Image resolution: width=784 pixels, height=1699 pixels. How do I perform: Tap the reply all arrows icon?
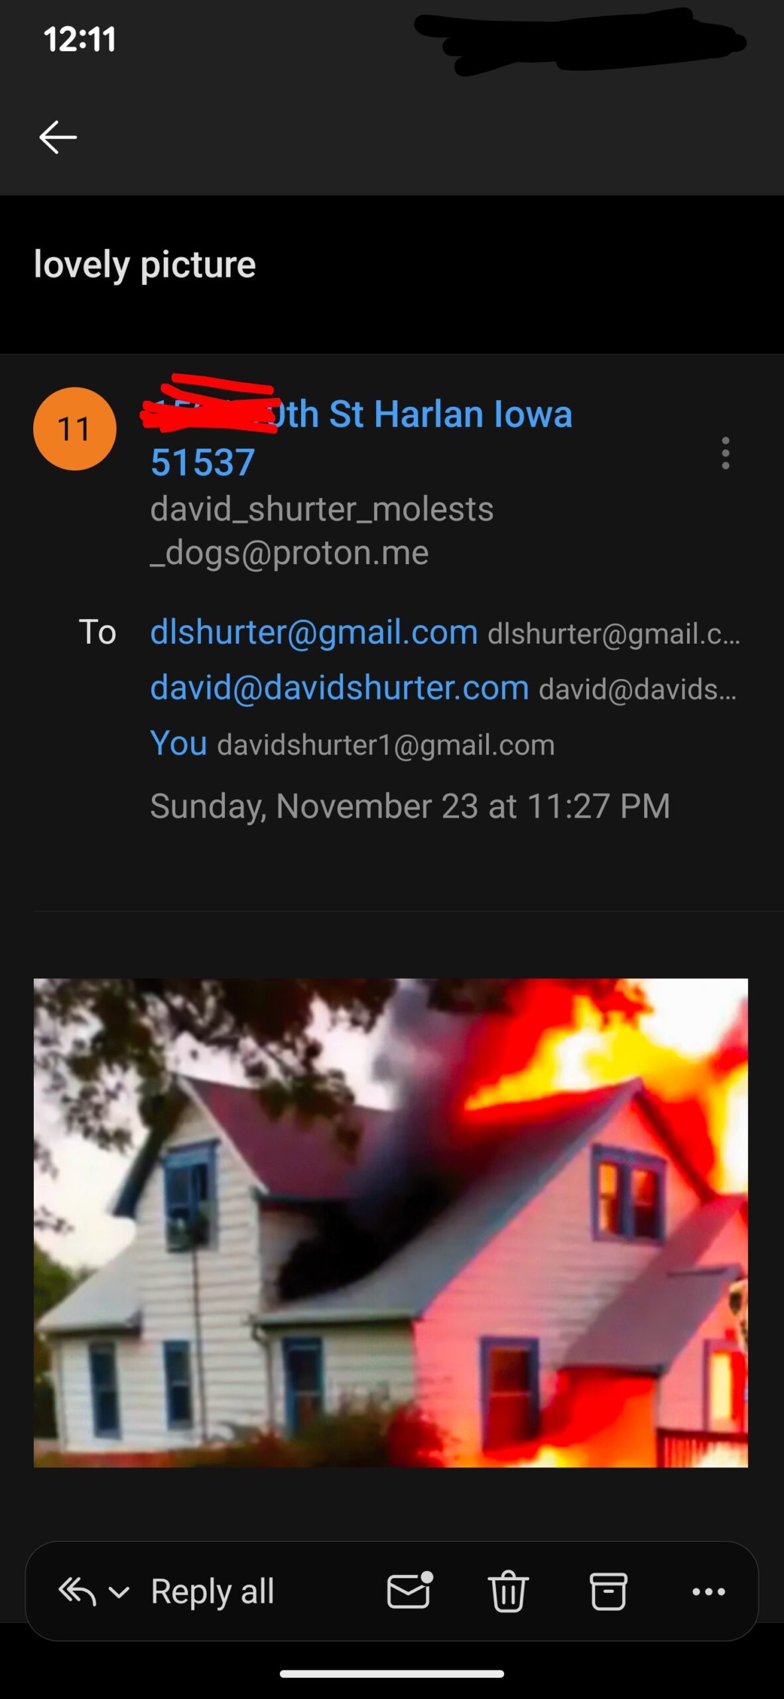pyautogui.click(x=78, y=1591)
